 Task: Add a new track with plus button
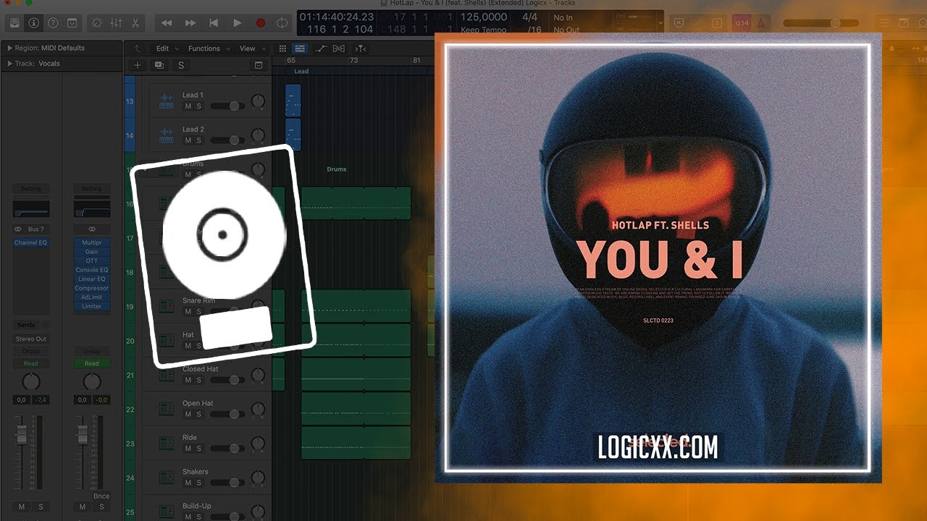coord(138,65)
